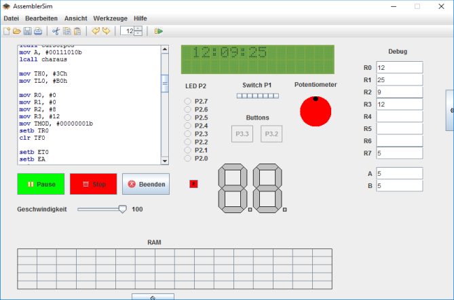The image size is (454, 300).
Task: Click the Beenden button
Action: 146,184
